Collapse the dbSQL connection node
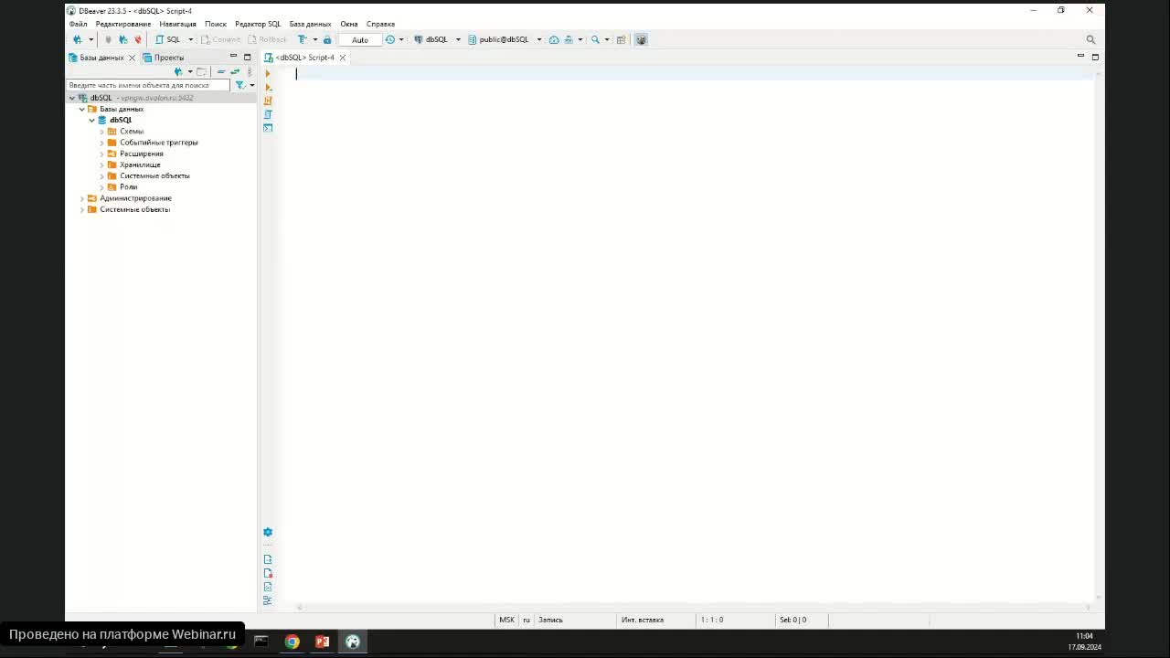 coord(72,98)
